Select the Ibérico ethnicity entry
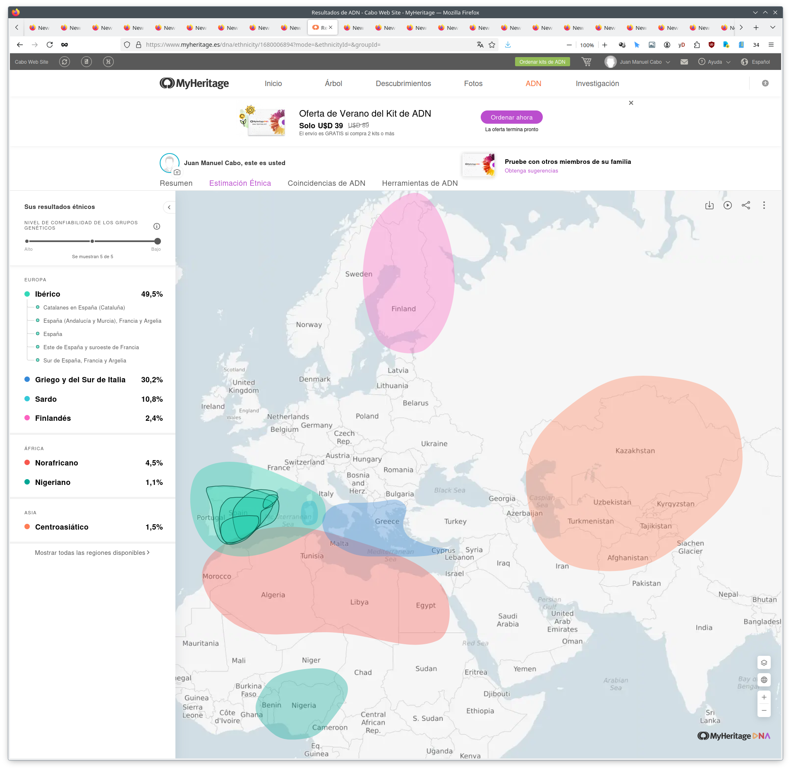 [93, 294]
